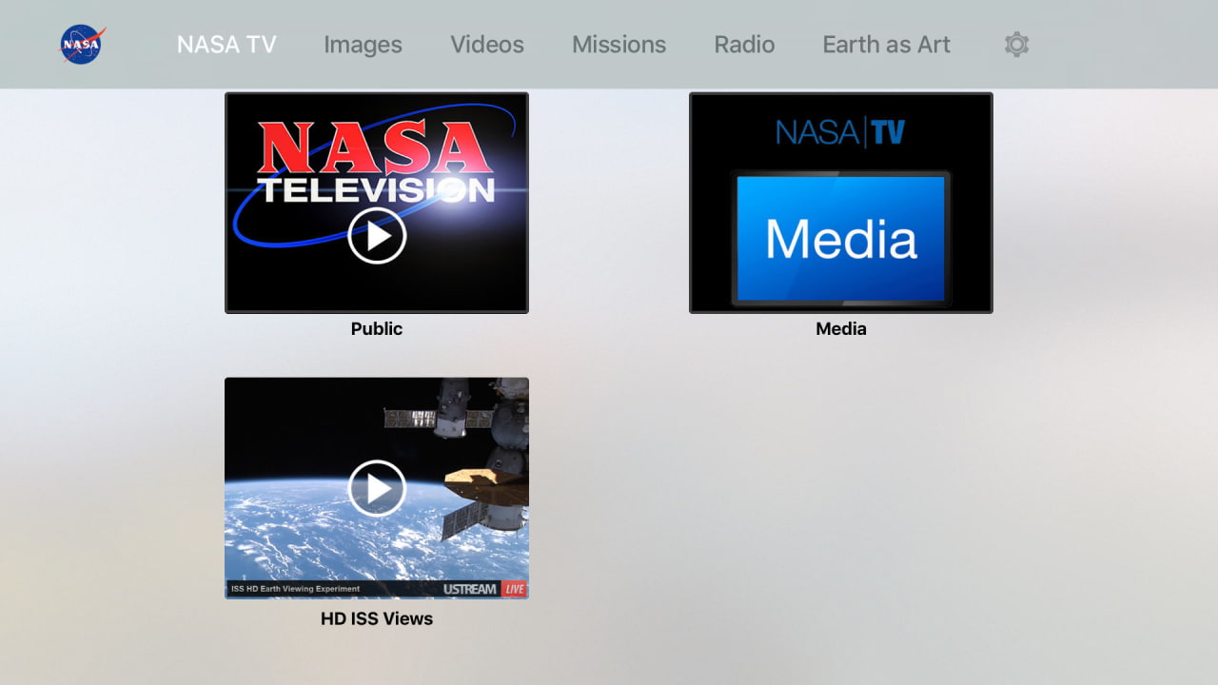Click the HD ISS Views label
The image size is (1218, 685).
[x=377, y=618]
